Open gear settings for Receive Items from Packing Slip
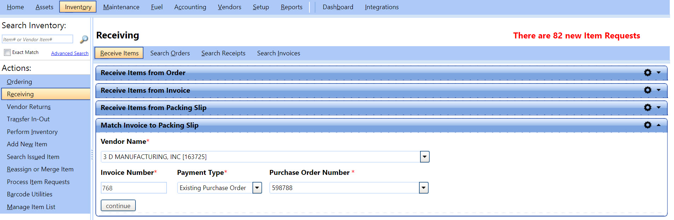This screenshot has width=674, height=220. (x=647, y=108)
